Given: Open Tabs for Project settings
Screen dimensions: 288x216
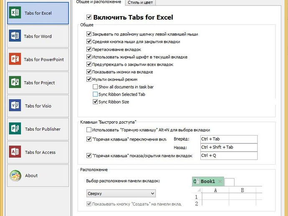Looking at the screenshot, I should click(x=38, y=83).
